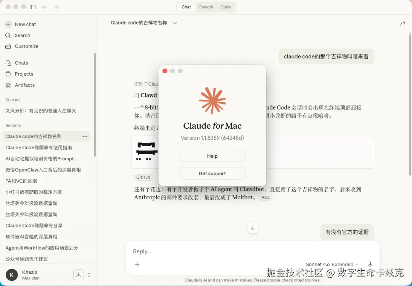The image size is (412, 286).
Task: Open the Sonnet 4.6 Extended model selector
Action: [x=332, y=264]
